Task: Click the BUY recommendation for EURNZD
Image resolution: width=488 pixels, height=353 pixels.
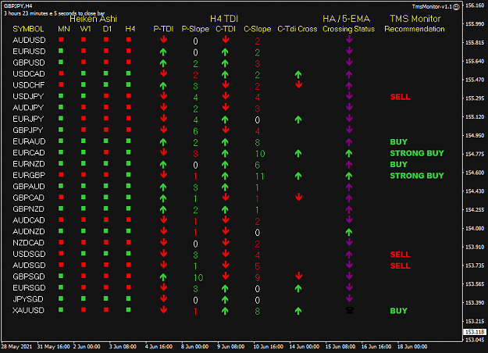Action: coord(399,164)
